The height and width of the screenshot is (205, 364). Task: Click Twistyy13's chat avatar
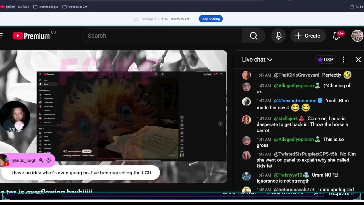tap(246, 176)
